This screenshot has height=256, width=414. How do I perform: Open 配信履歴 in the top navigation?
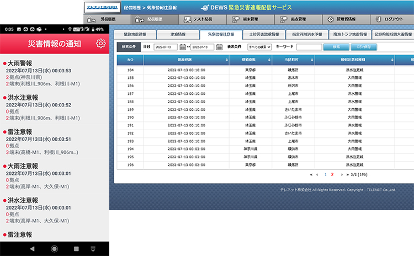155,19
